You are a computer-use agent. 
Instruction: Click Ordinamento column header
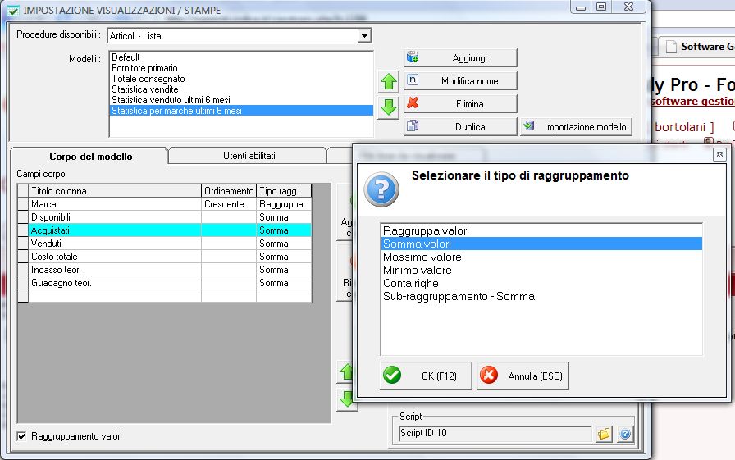229,191
